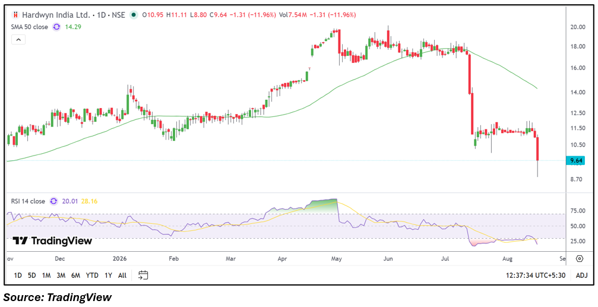The height and width of the screenshot is (307, 598).
Task: Click the green market status dot
Action: tap(134, 15)
